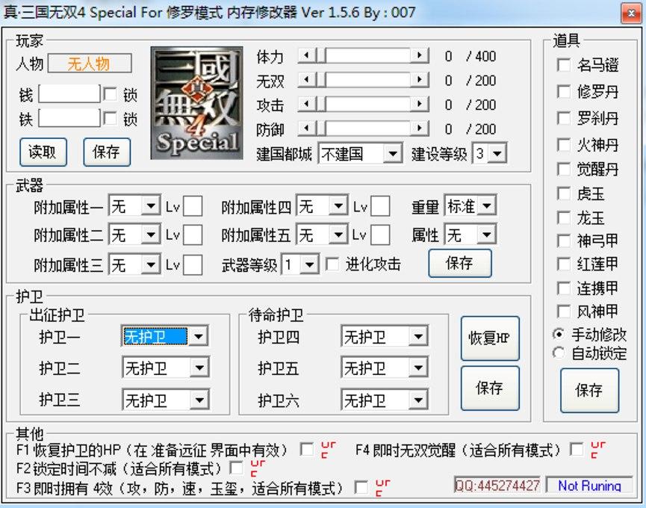This screenshot has width=646, height=508.
Task: Click the 恢复HP button
Action: pyautogui.click(x=490, y=338)
